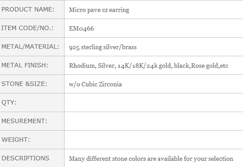Viewport: 243px width, 167px height.
Task: Select the 925 sterling silver/brass text
Action: tap(103, 47)
